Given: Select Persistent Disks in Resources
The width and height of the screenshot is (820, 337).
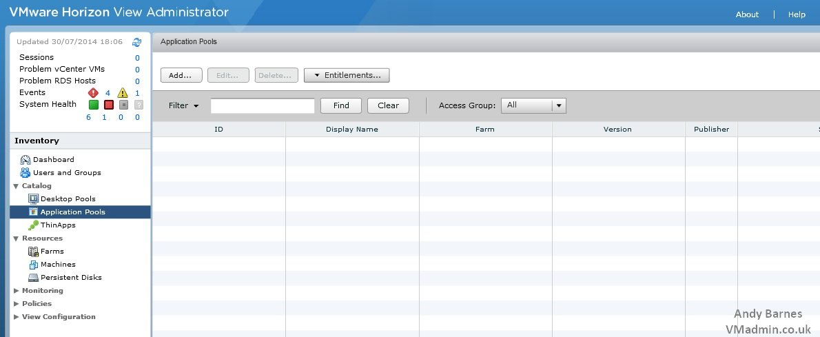Looking at the screenshot, I should pyautogui.click(x=70, y=277).
